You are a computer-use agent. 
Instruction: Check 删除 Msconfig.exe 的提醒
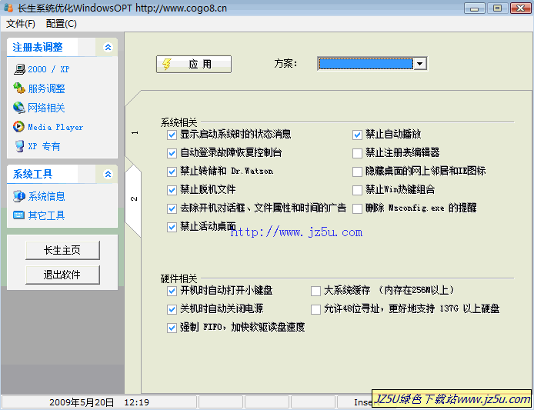pos(357,208)
